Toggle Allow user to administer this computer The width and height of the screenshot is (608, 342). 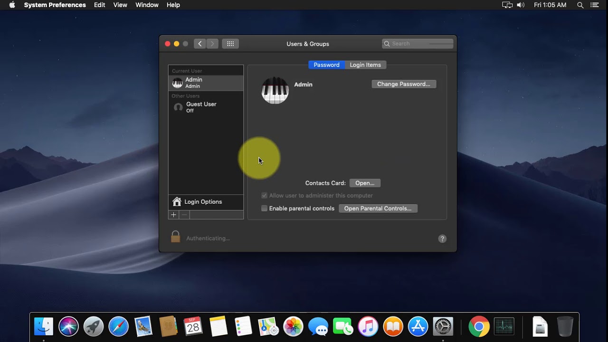(x=265, y=196)
